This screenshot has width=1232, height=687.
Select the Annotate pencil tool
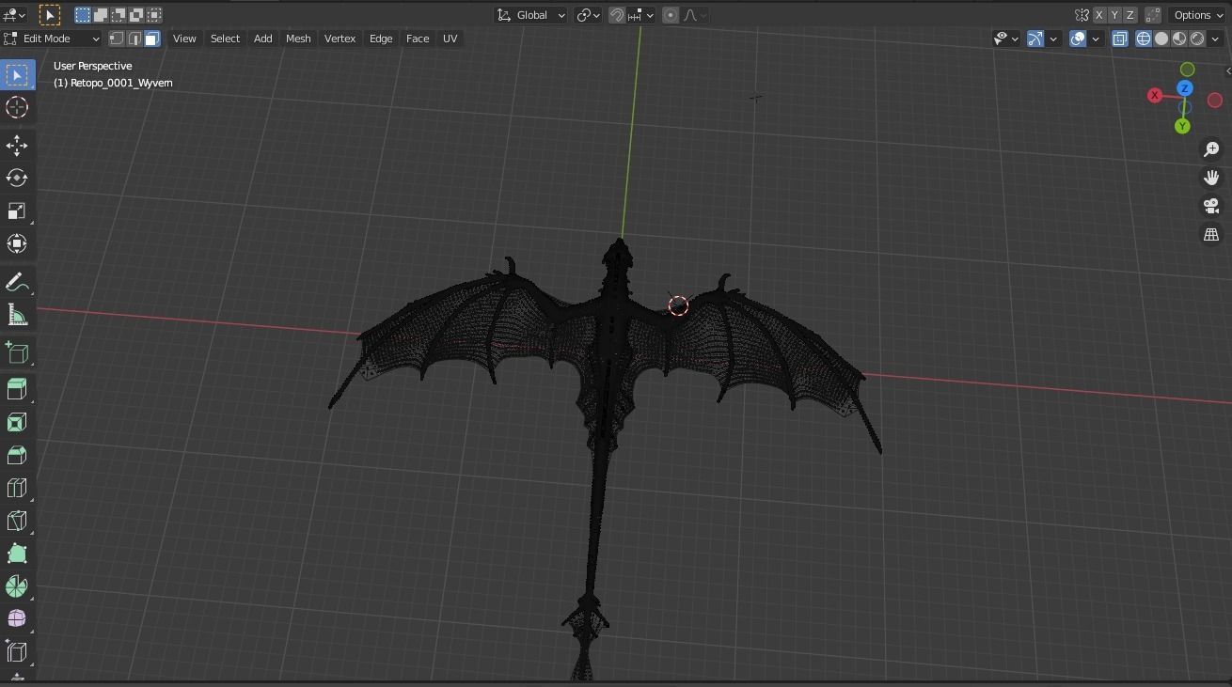pyautogui.click(x=17, y=282)
